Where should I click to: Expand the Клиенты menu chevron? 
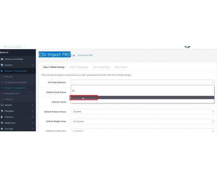click(33, 117)
